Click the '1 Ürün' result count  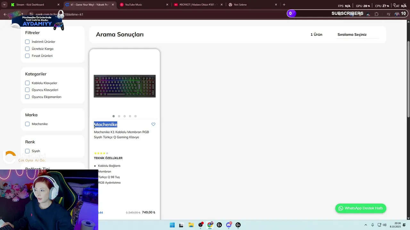[x=316, y=34]
